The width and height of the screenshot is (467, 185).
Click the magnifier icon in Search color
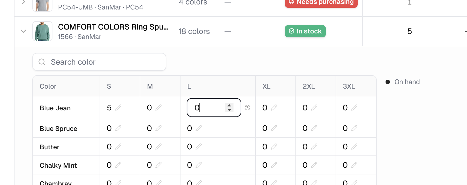(42, 62)
